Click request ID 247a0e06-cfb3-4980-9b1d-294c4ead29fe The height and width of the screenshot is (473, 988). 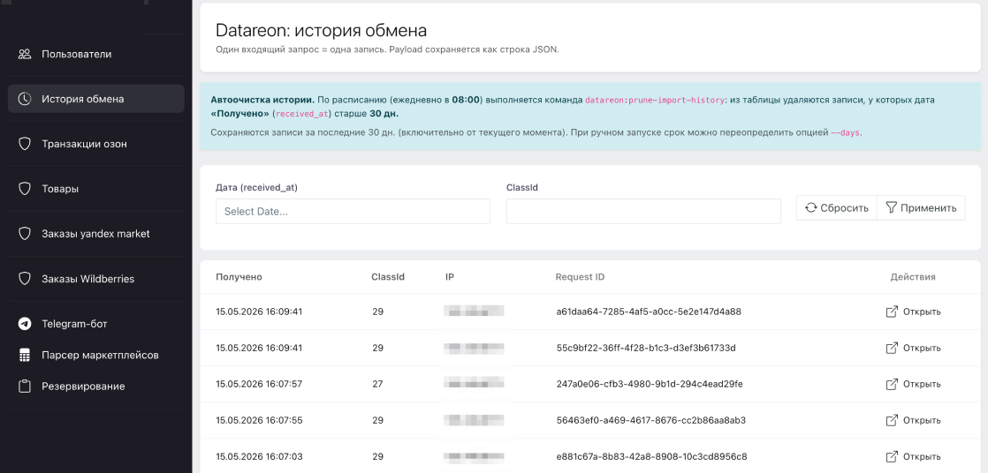(649, 384)
